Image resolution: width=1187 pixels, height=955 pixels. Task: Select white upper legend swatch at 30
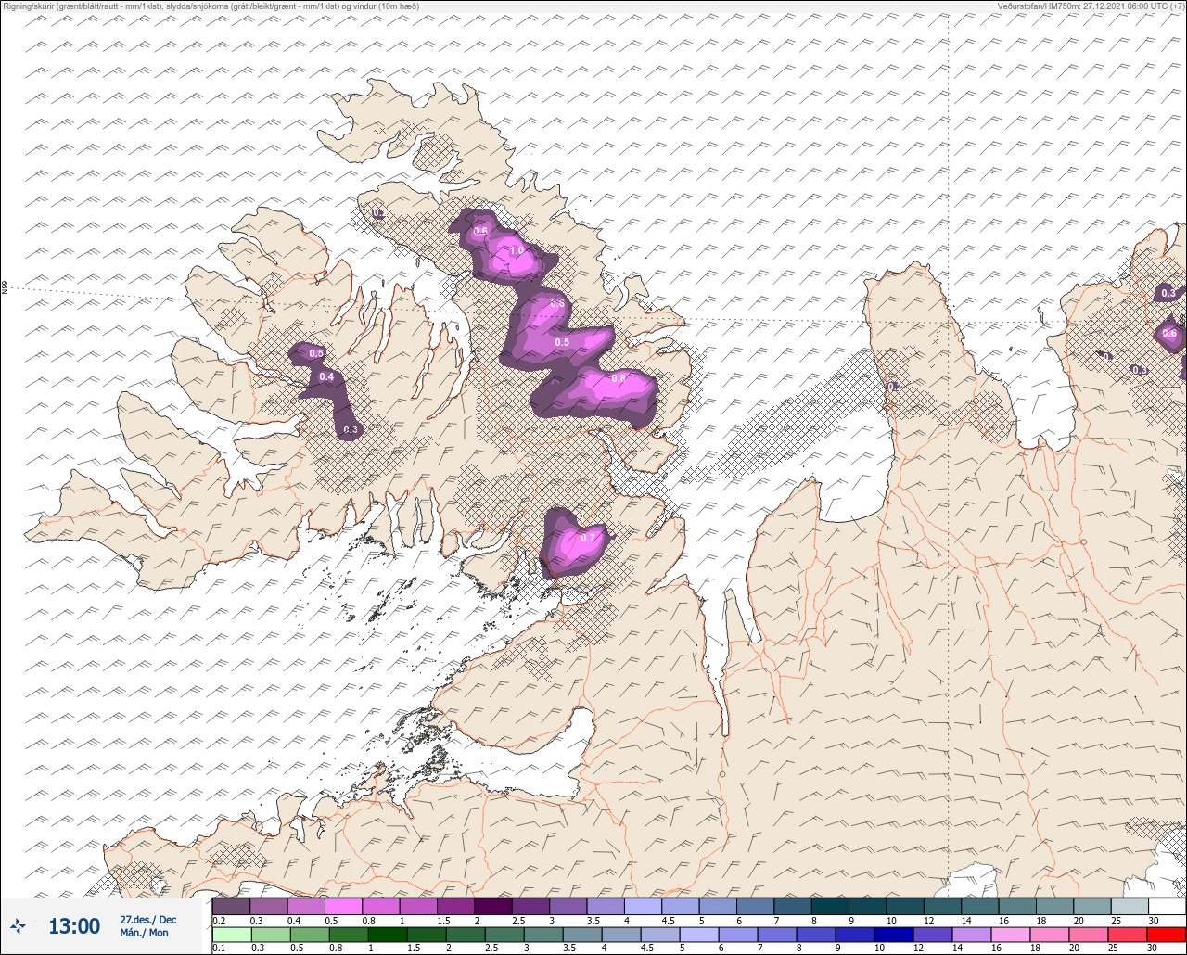point(1167,906)
